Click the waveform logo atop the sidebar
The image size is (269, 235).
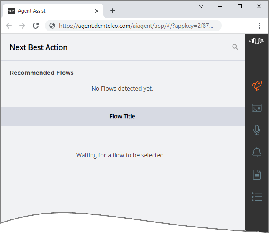click(x=257, y=41)
